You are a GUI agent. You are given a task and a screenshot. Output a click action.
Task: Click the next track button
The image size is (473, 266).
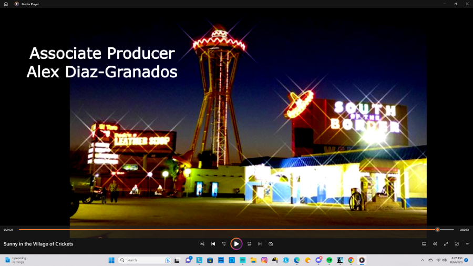pos(260,244)
